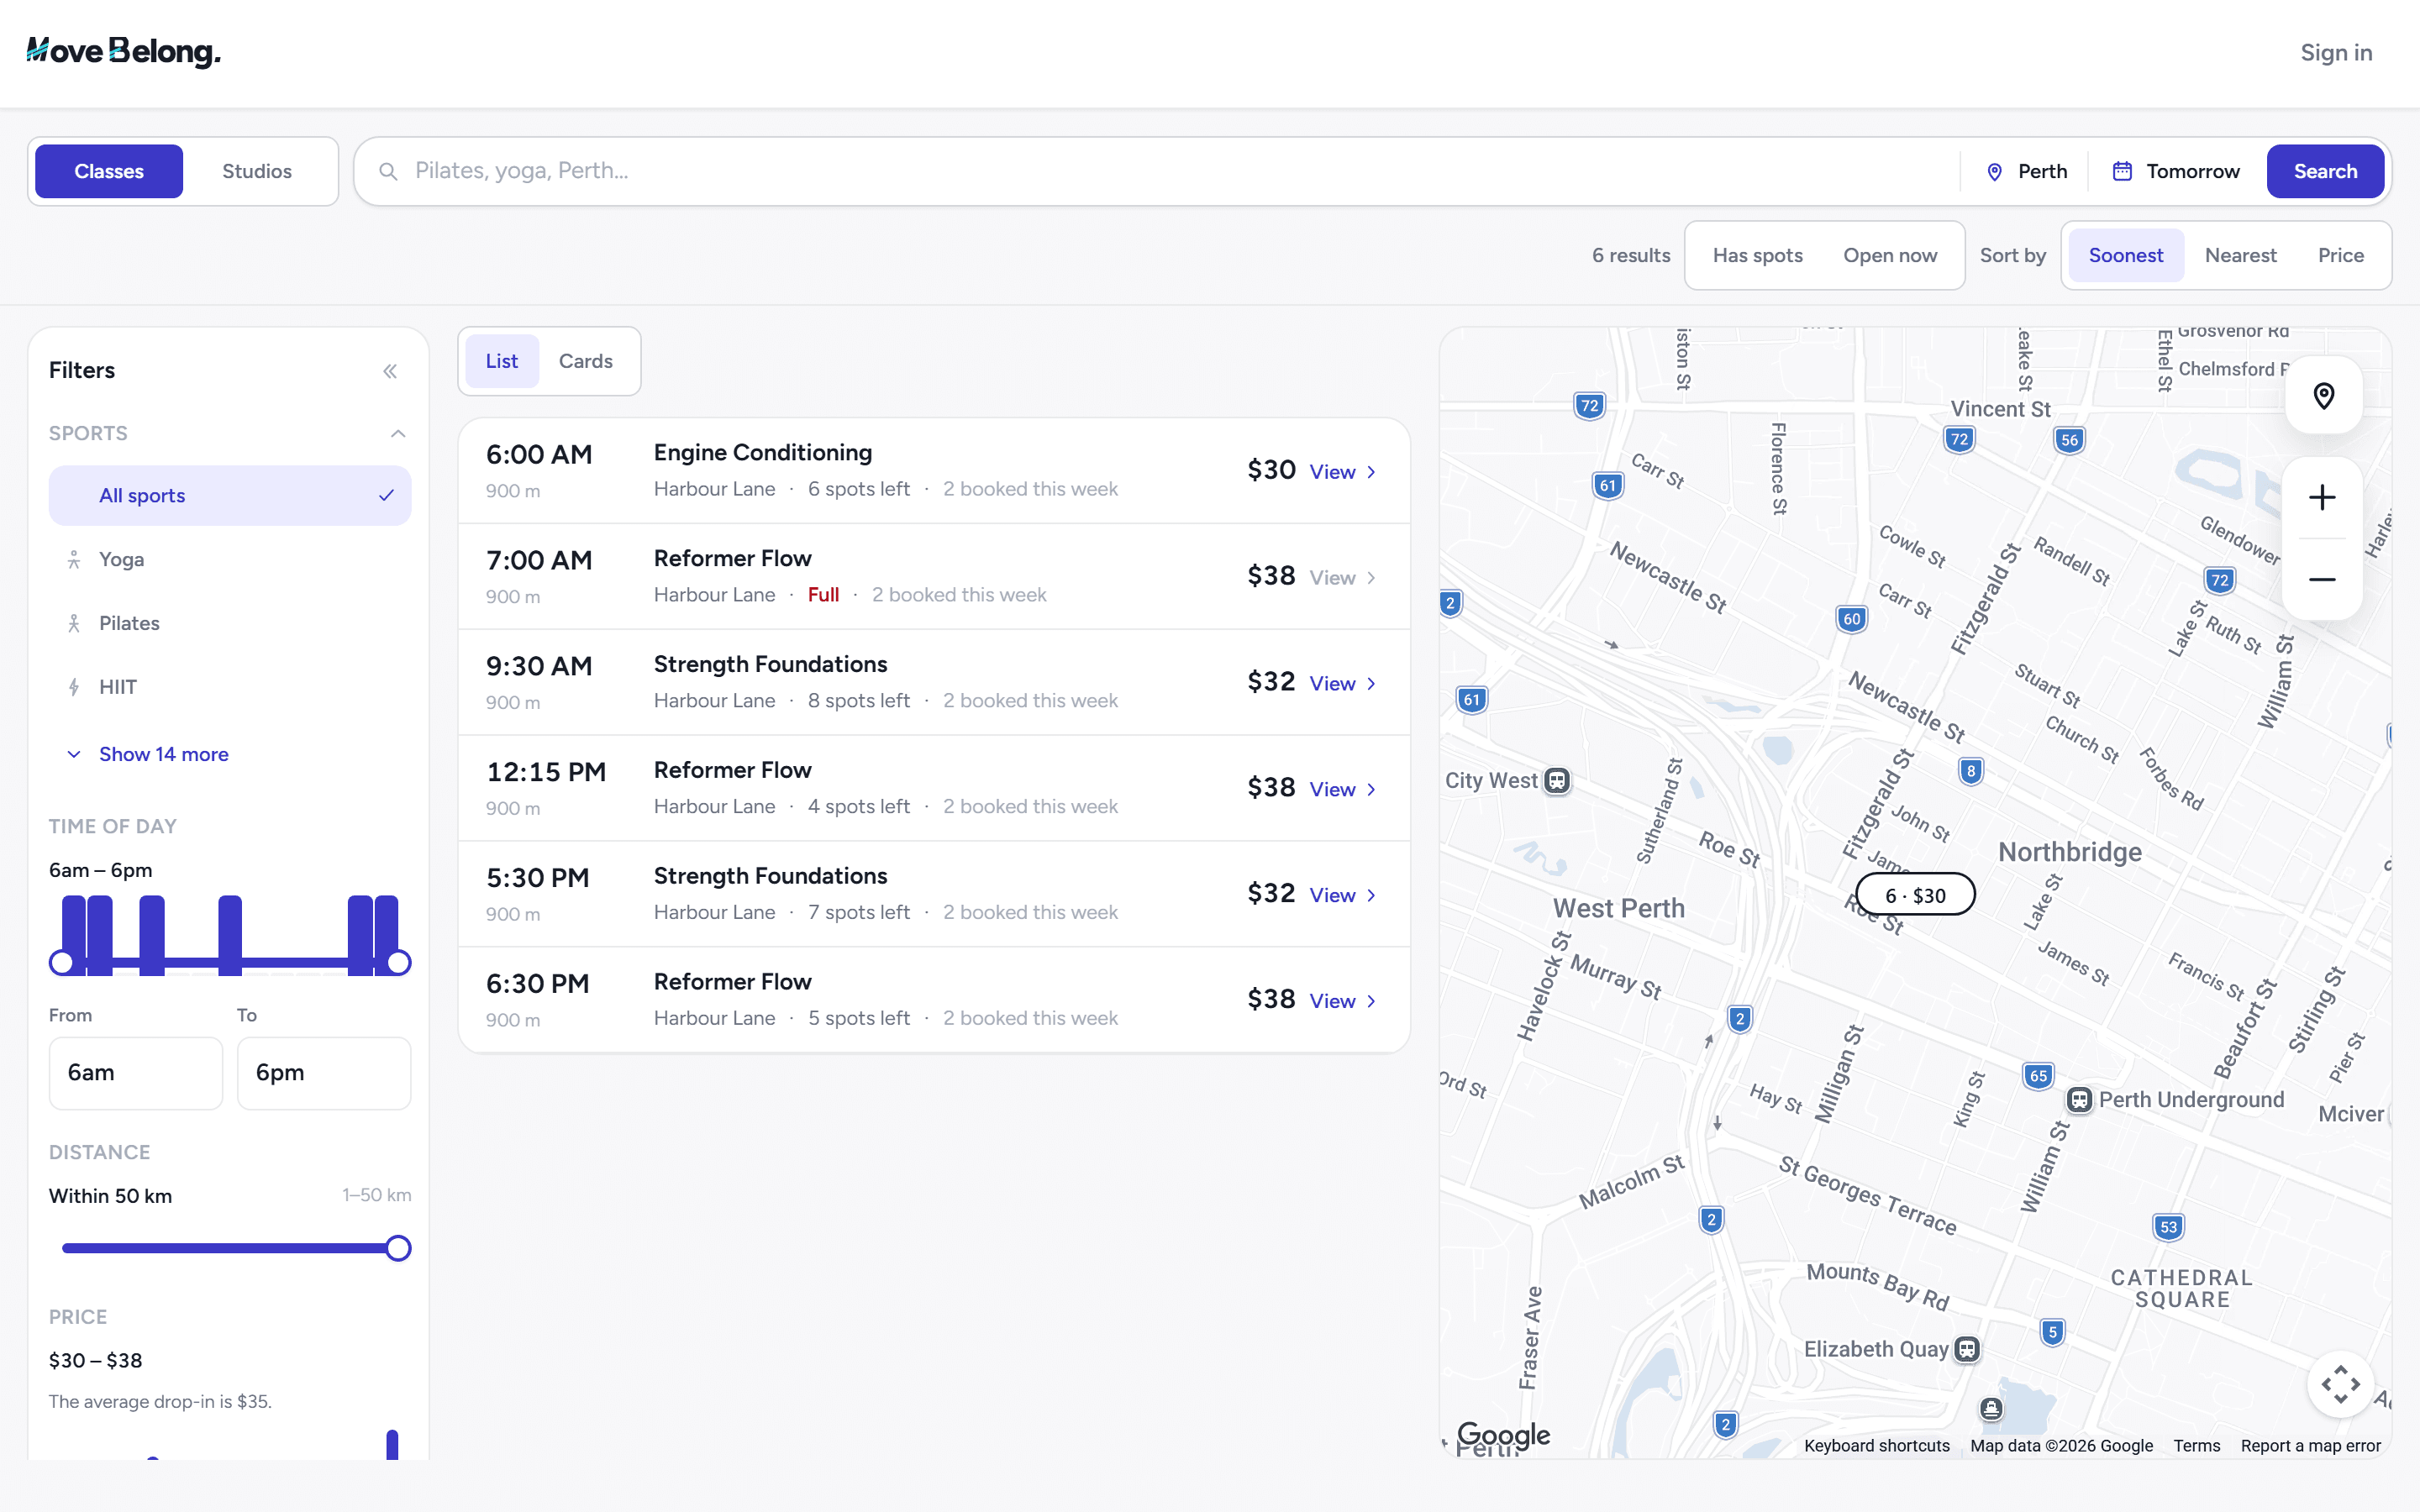2420x1512 pixels.
Task: Open map Keyboard shortcuts
Action: 1877,1446
